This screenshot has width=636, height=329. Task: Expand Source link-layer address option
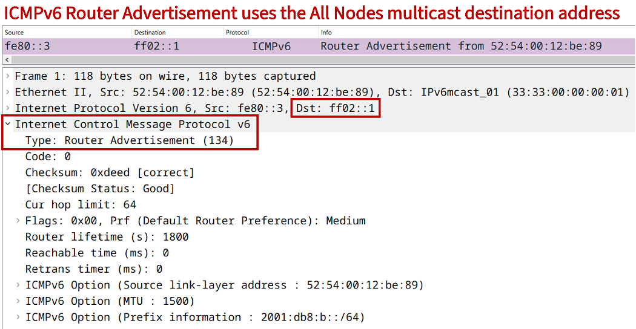pos(18,285)
